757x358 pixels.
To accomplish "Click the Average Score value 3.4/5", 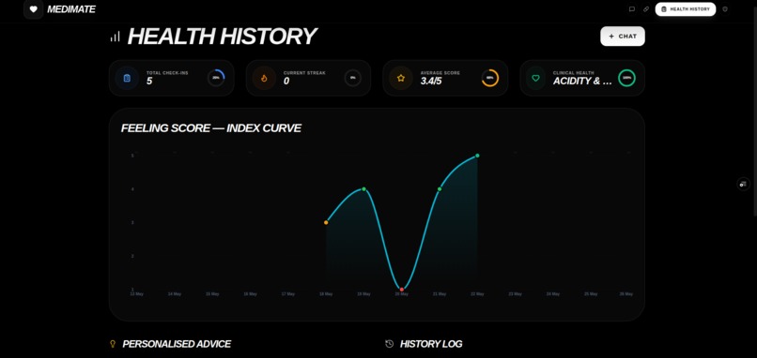I will pyautogui.click(x=431, y=81).
